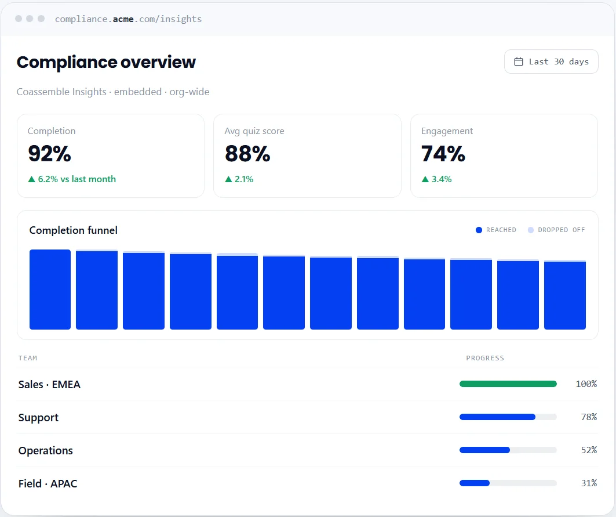The width and height of the screenshot is (616, 517).
Task: Select the Completion 92% stat card
Action: click(x=110, y=156)
